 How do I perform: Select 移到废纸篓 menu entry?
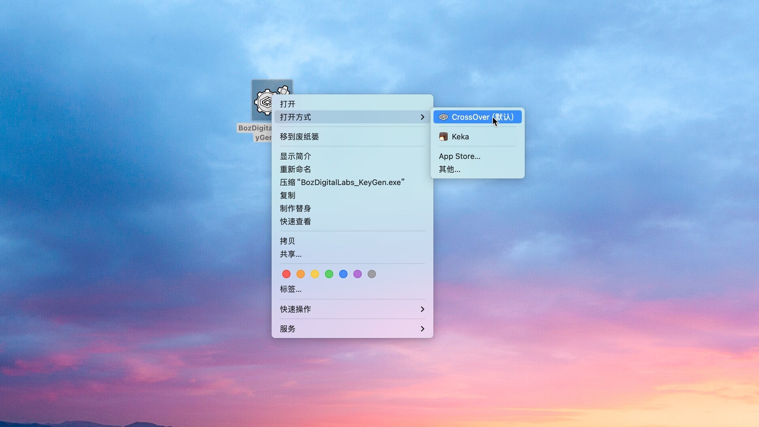(299, 137)
